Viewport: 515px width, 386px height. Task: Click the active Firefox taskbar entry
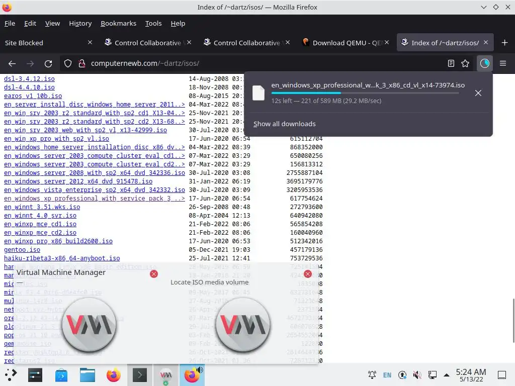point(192,375)
